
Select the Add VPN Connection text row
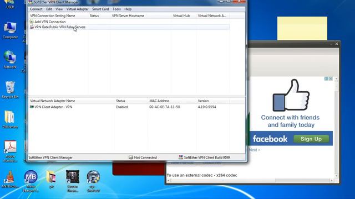coord(50,22)
